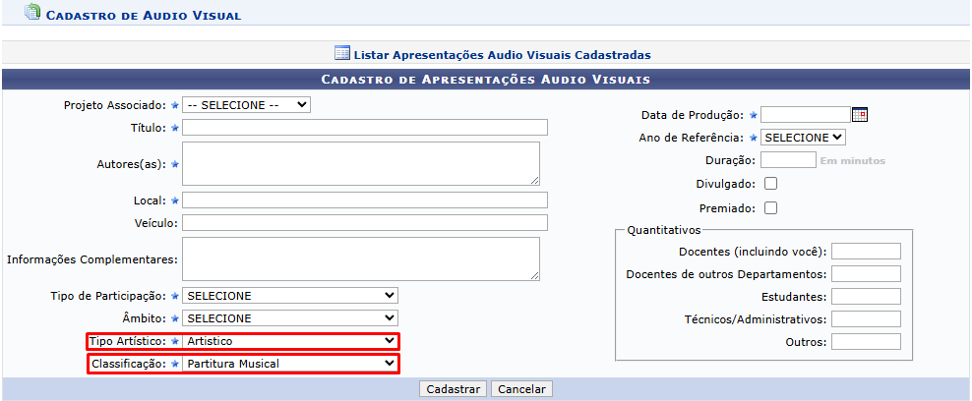This screenshot has height=401, width=972.
Task: Open the Tipo Artístico dropdown
Action: tap(289, 341)
